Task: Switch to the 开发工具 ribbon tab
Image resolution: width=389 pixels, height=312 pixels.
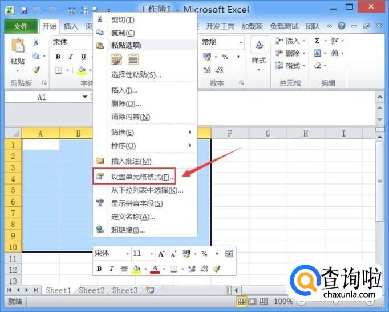Action: (220, 26)
